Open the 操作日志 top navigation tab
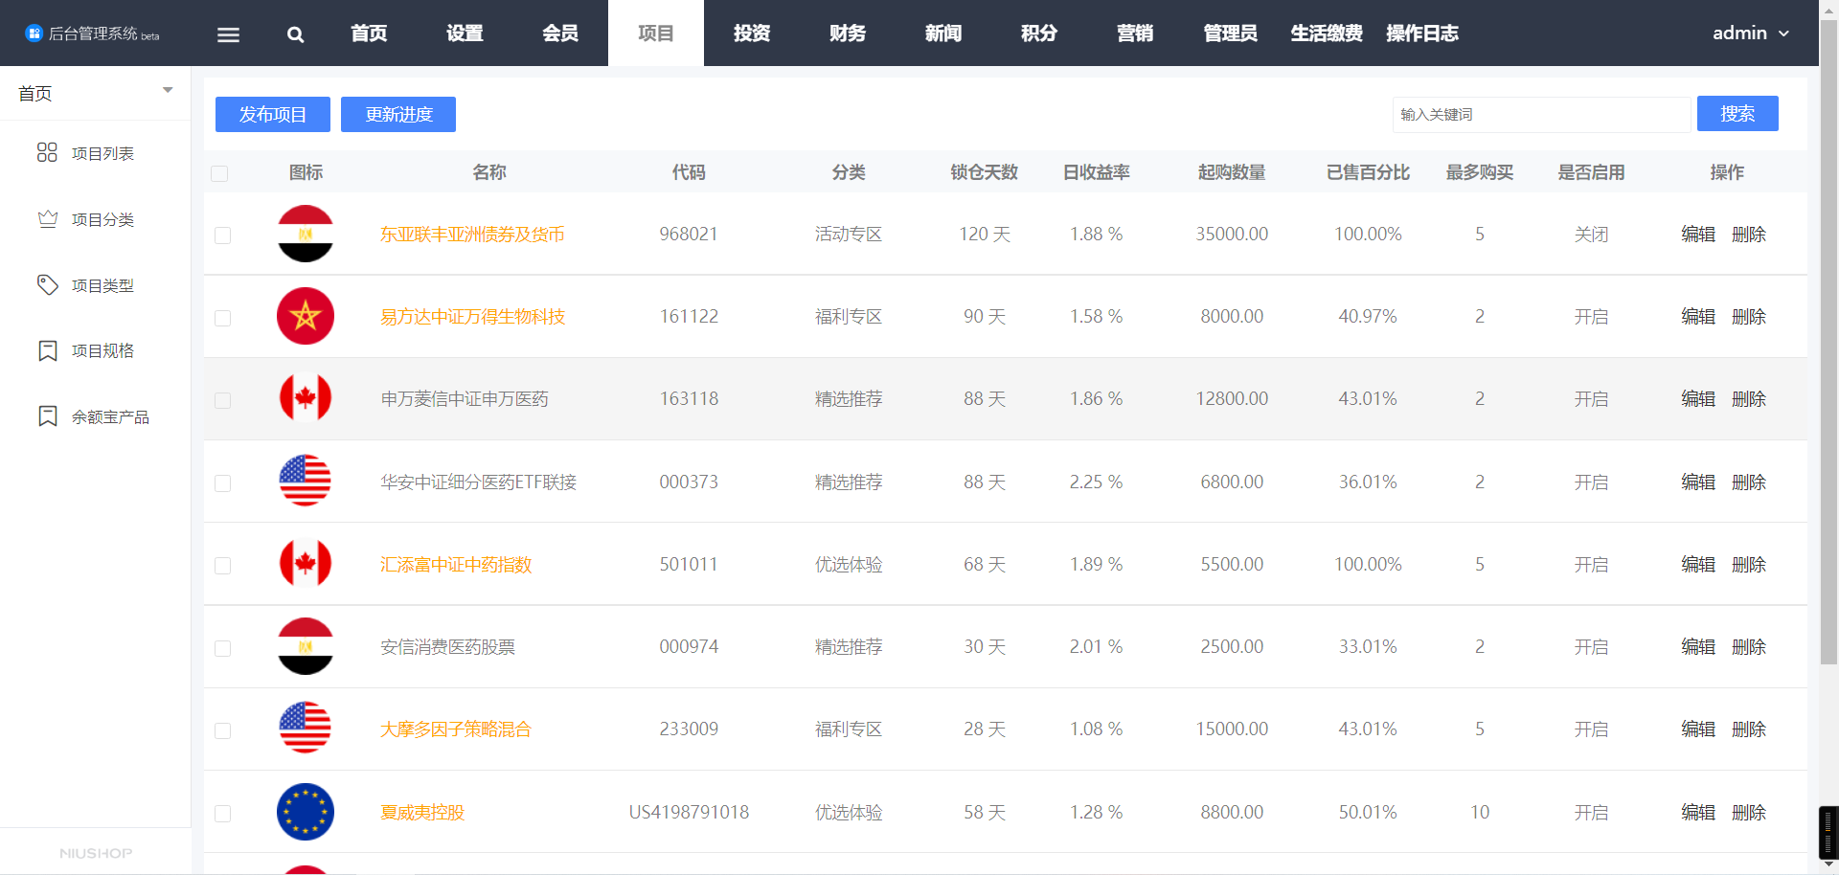Screen dimensions: 1839x875 click(x=1422, y=34)
